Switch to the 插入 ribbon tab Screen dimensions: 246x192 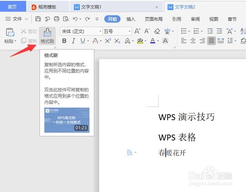131,19
